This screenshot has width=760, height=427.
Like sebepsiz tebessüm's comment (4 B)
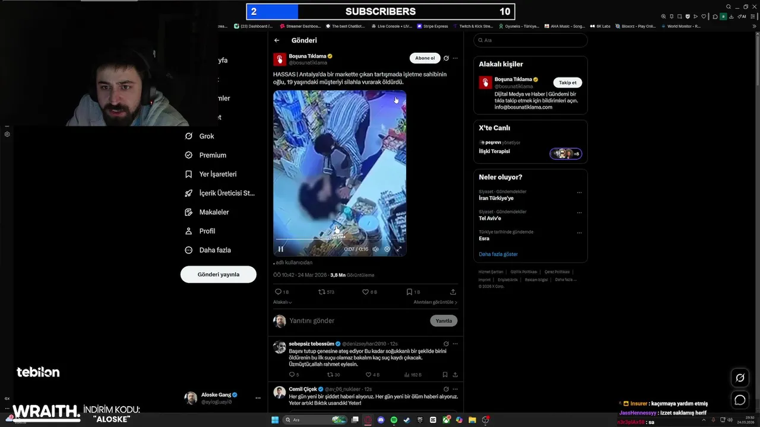pos(372,375)
